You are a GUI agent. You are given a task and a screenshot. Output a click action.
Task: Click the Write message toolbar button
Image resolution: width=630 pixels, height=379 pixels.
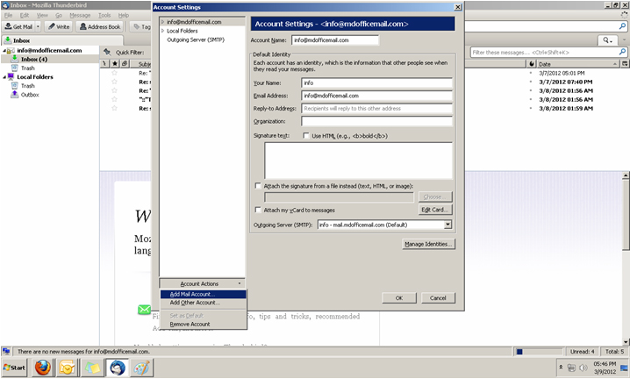coord(58,27)
